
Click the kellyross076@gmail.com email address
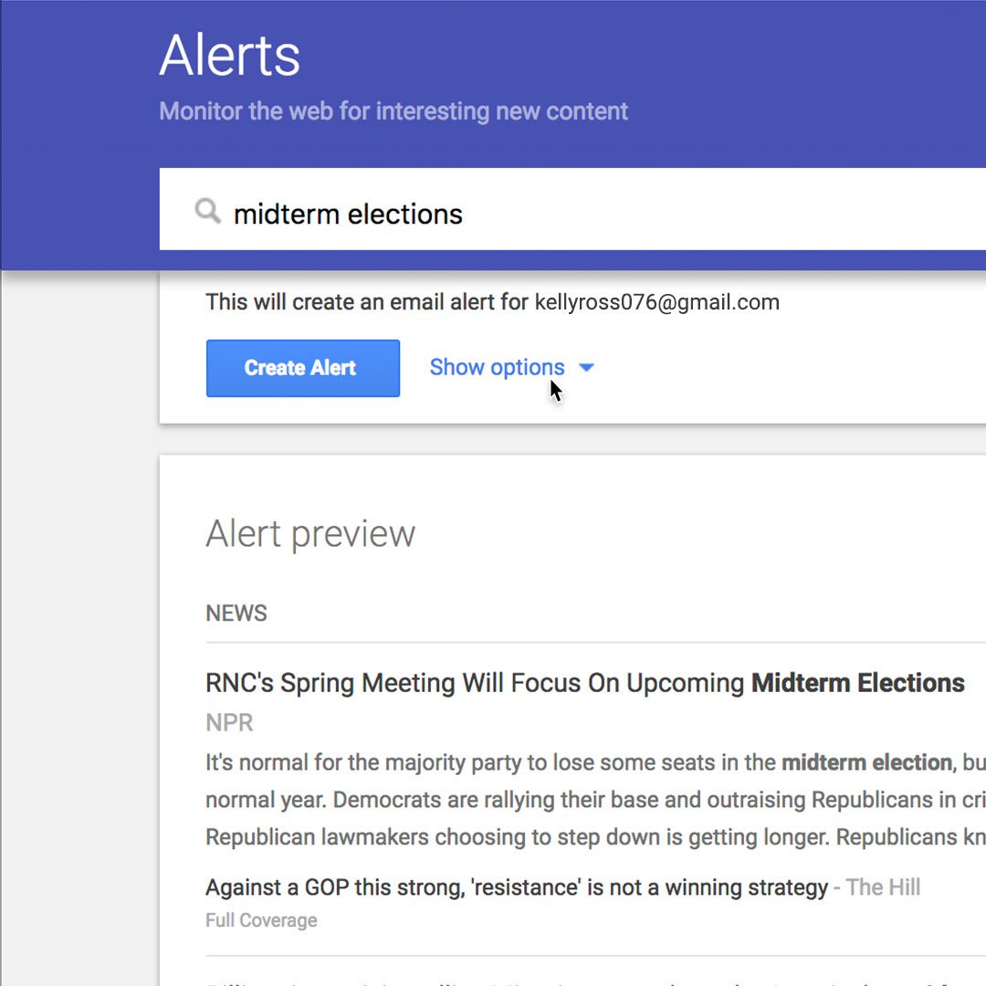pyautogui.click(x=657, y=302)
